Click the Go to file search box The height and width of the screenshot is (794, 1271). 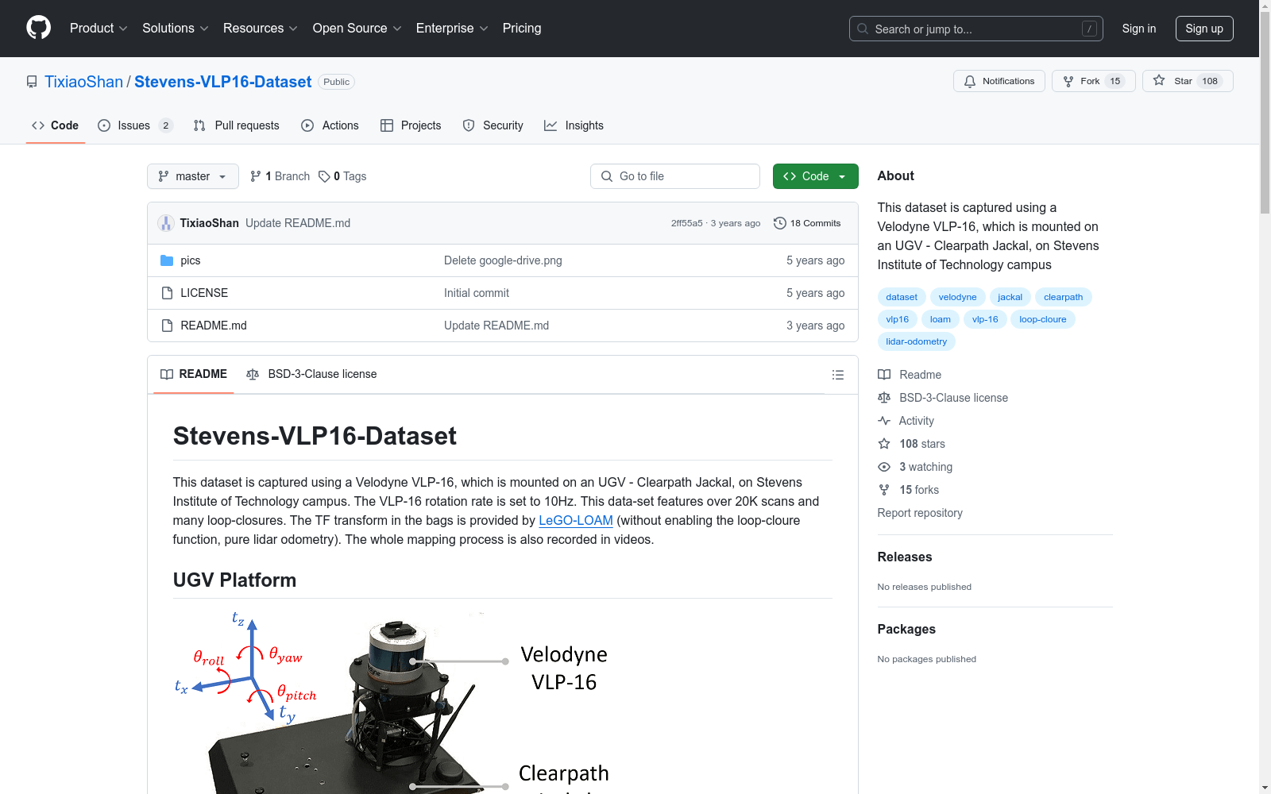pos(675,176)
